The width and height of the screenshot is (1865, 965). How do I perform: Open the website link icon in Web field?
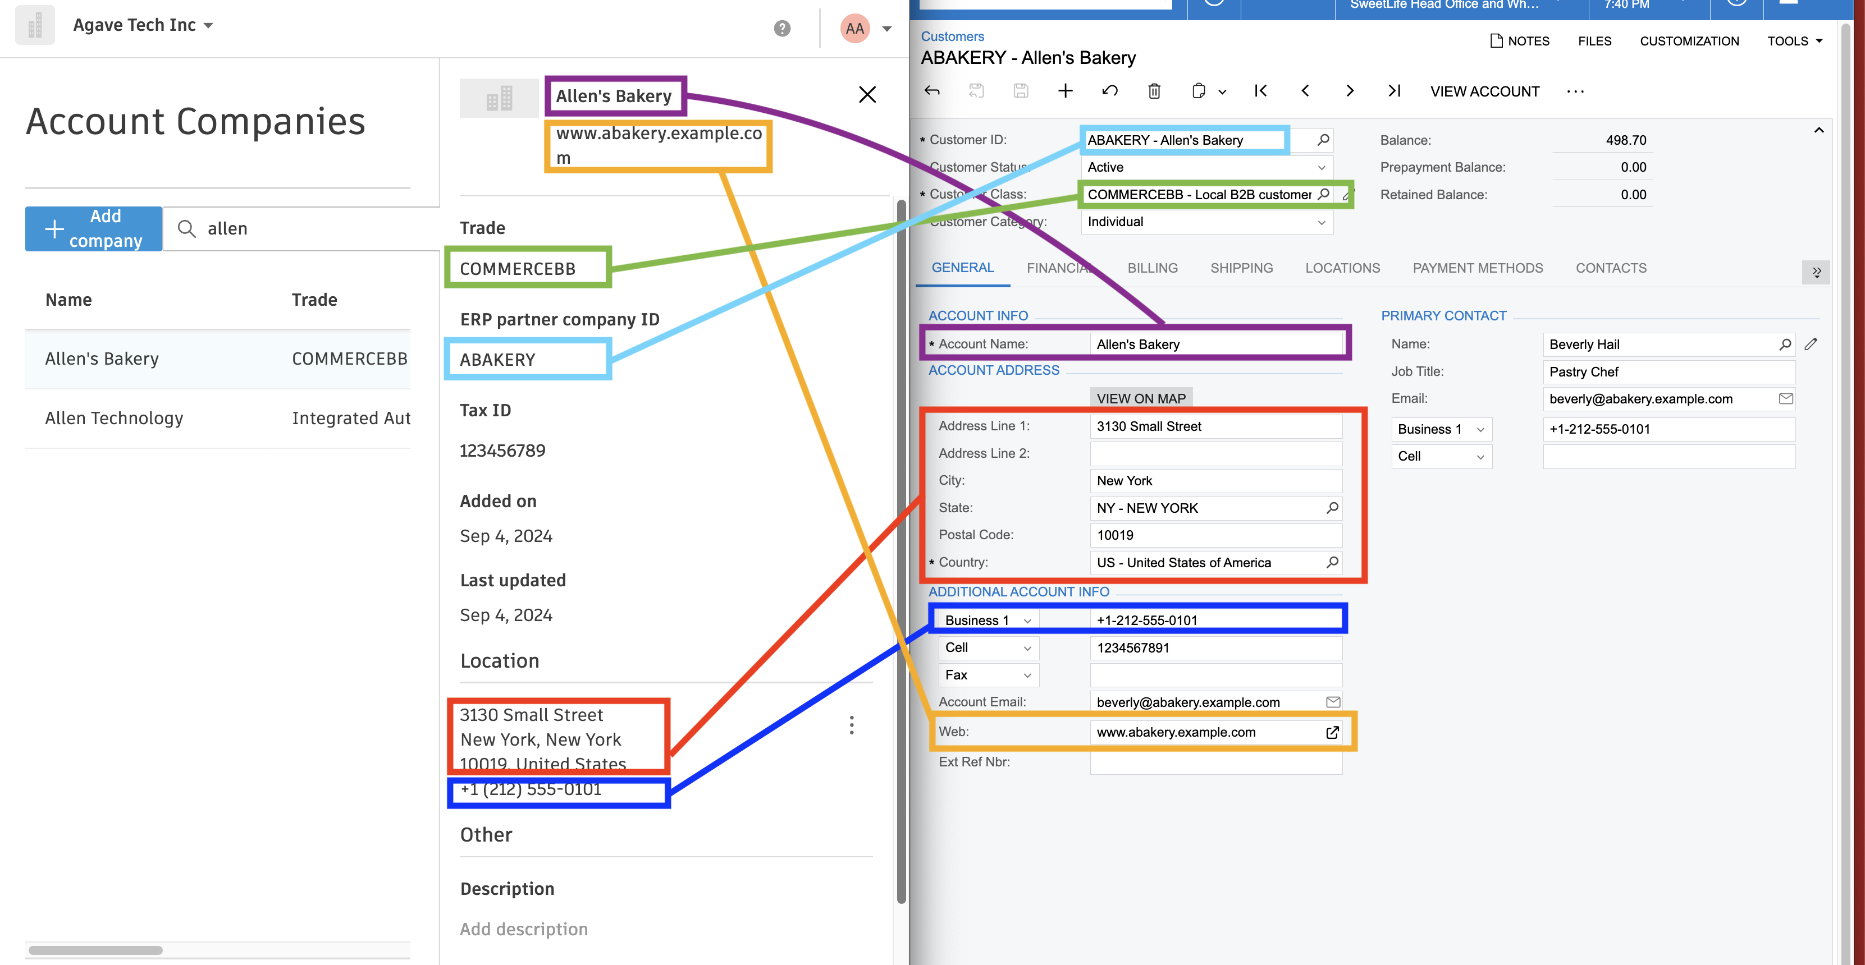point(1332,732)
